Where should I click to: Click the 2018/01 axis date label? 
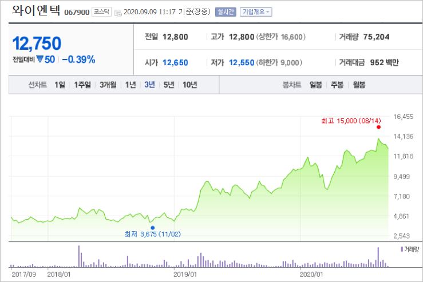coord(59,275)
